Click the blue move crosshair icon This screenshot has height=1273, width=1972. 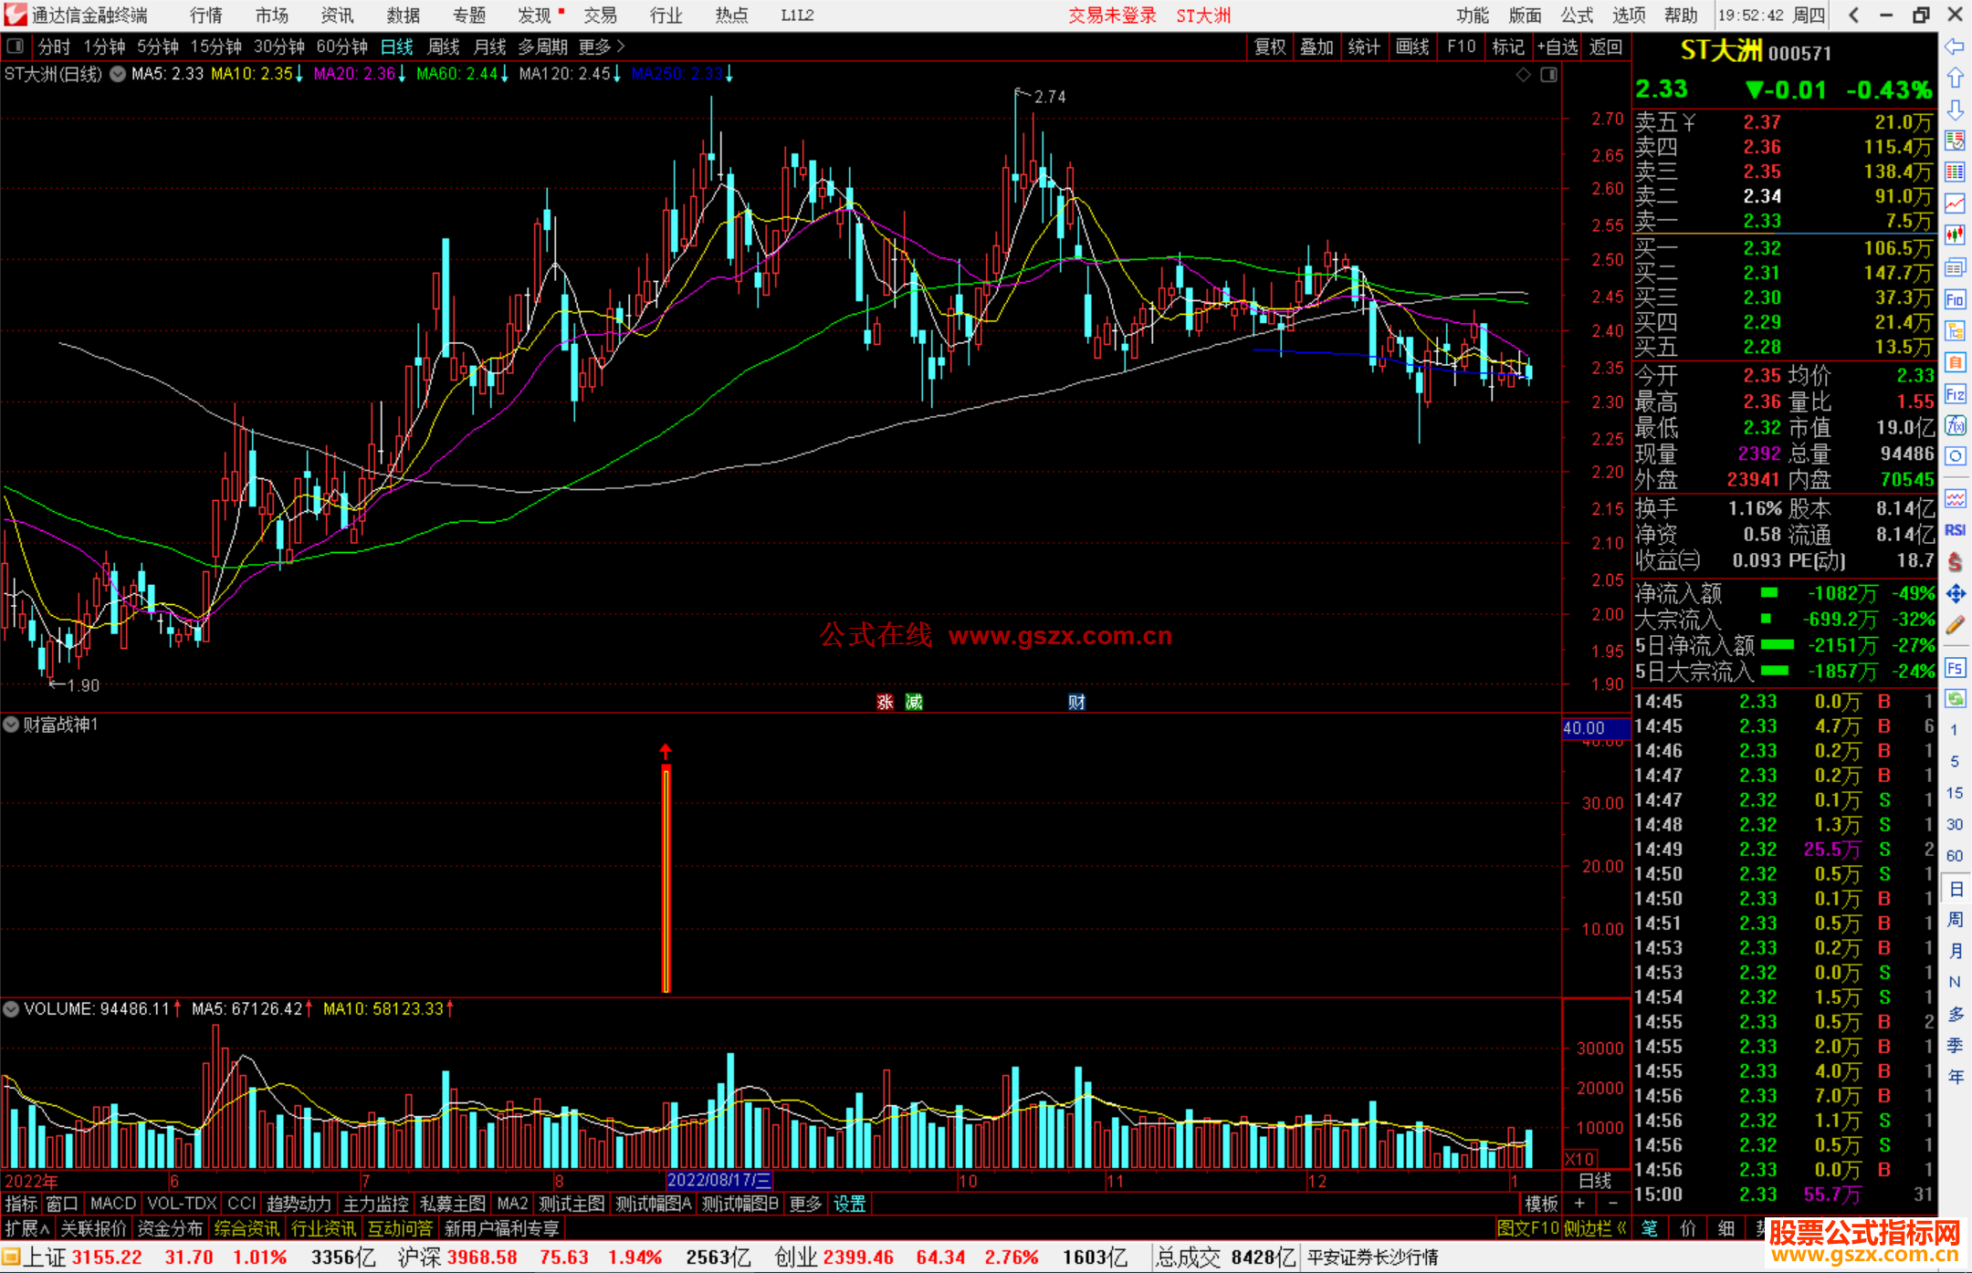(1955, 594)
